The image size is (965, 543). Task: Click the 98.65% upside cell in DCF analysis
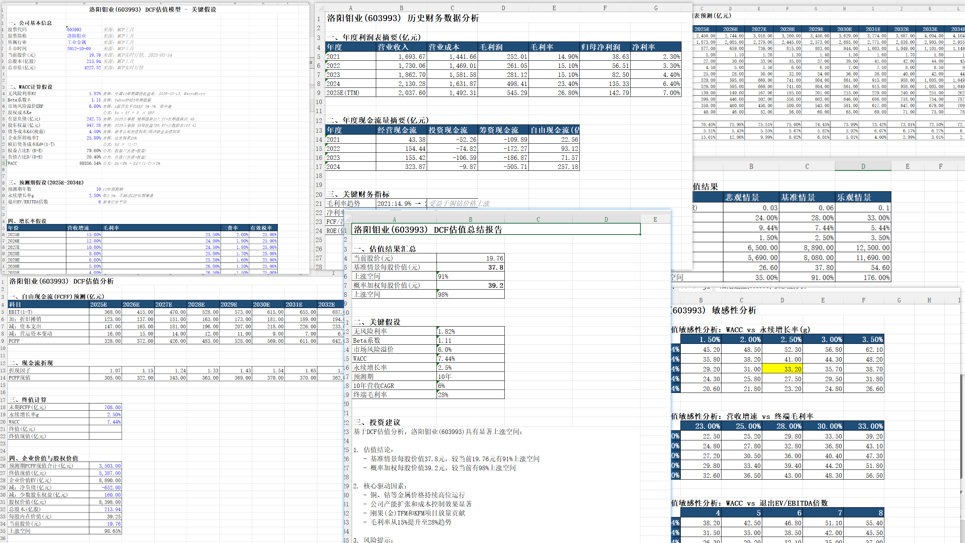coord(106,531)
